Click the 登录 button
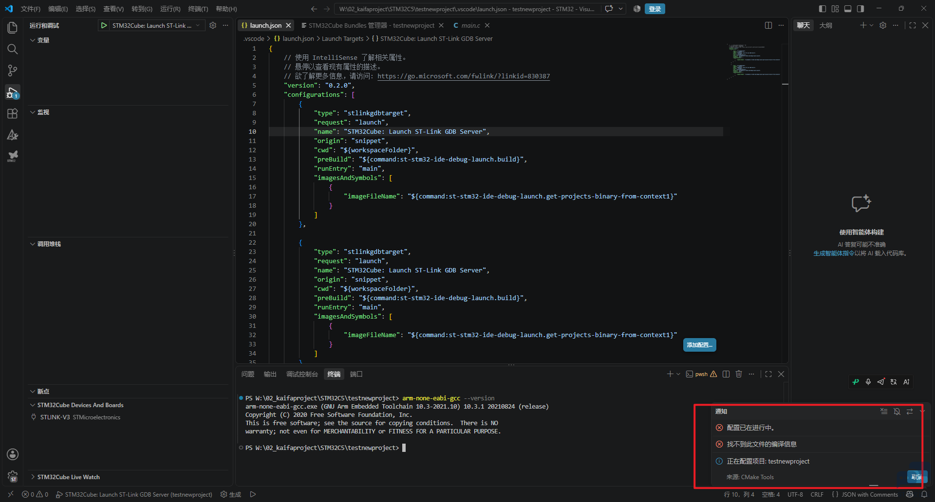Image resolution: width=935 pixels, height=502 pixels. click(x=655, y=9)
